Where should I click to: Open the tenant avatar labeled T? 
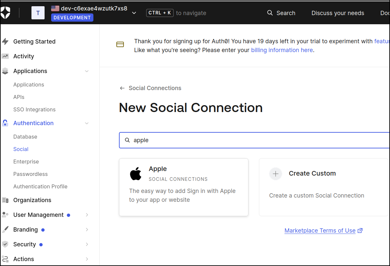point(38,13)
